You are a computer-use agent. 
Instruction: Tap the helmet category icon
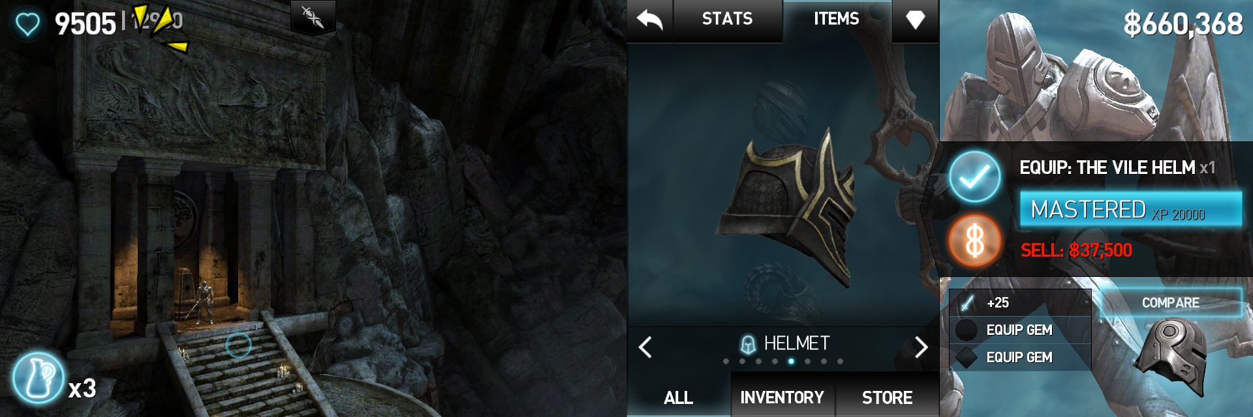tap(748, 343)
